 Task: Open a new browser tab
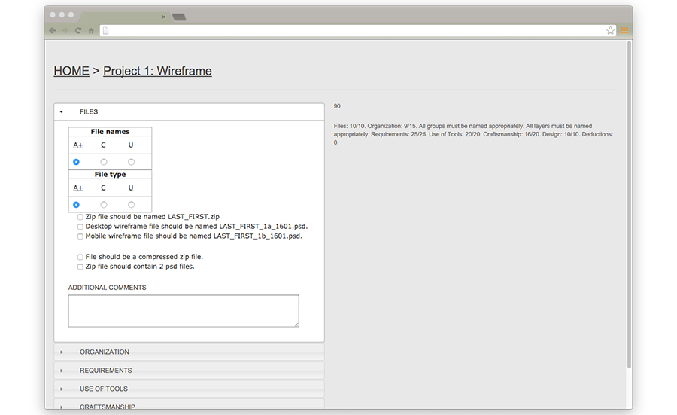pos(179,17)
